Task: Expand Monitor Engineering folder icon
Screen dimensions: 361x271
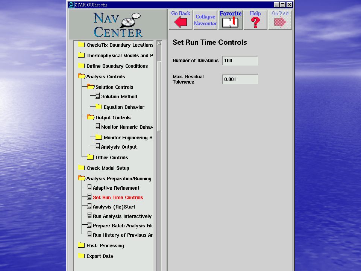Action: (99, 137)
